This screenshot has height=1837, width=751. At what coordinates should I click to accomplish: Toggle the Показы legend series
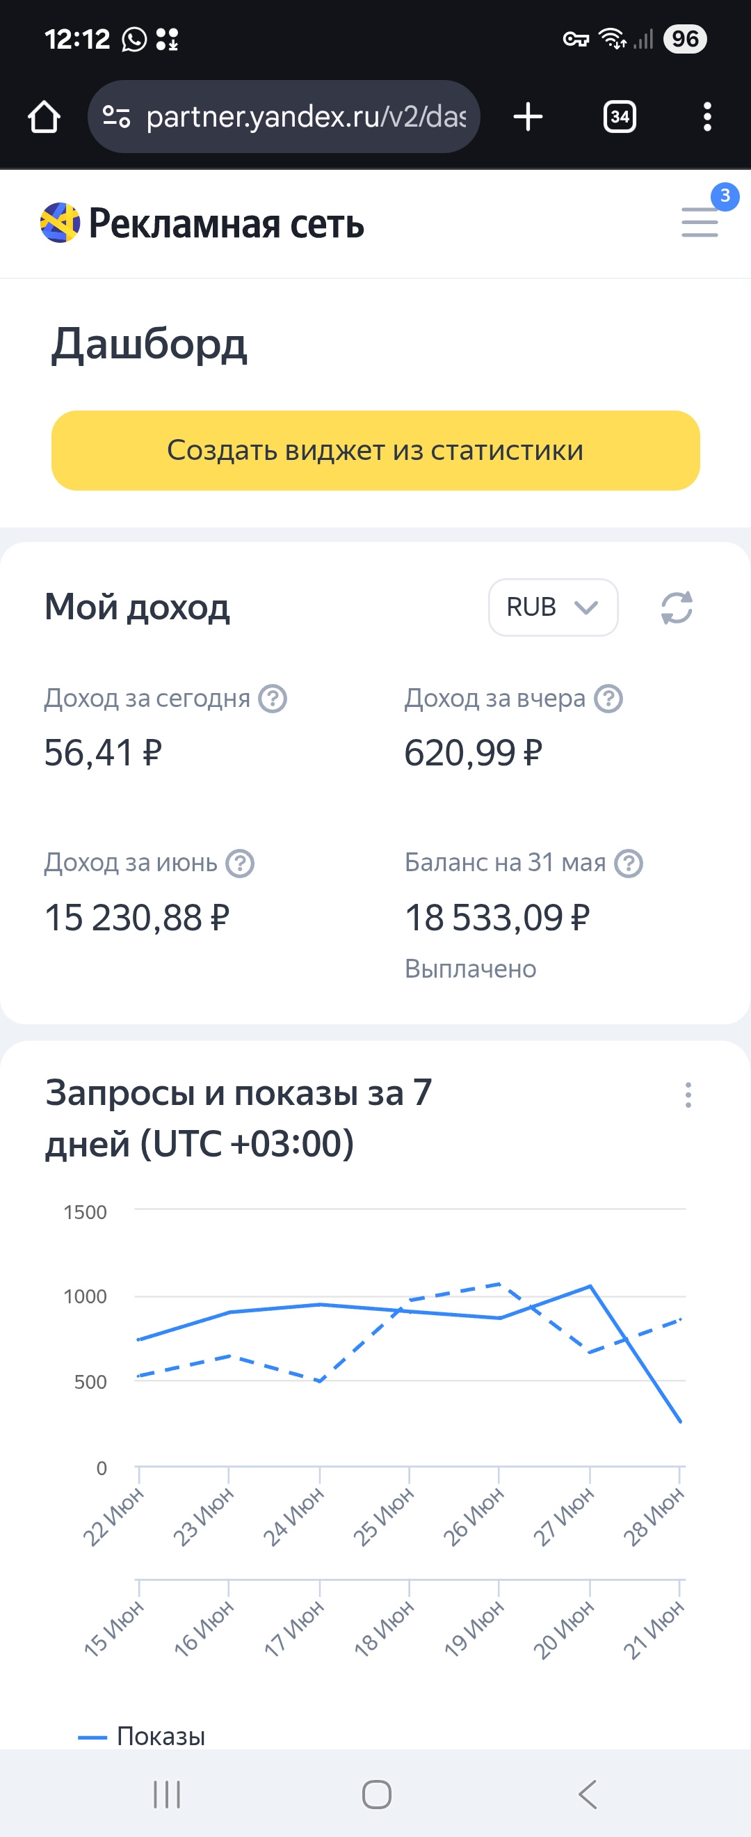pyautogui.click(x=142, y=1736)
